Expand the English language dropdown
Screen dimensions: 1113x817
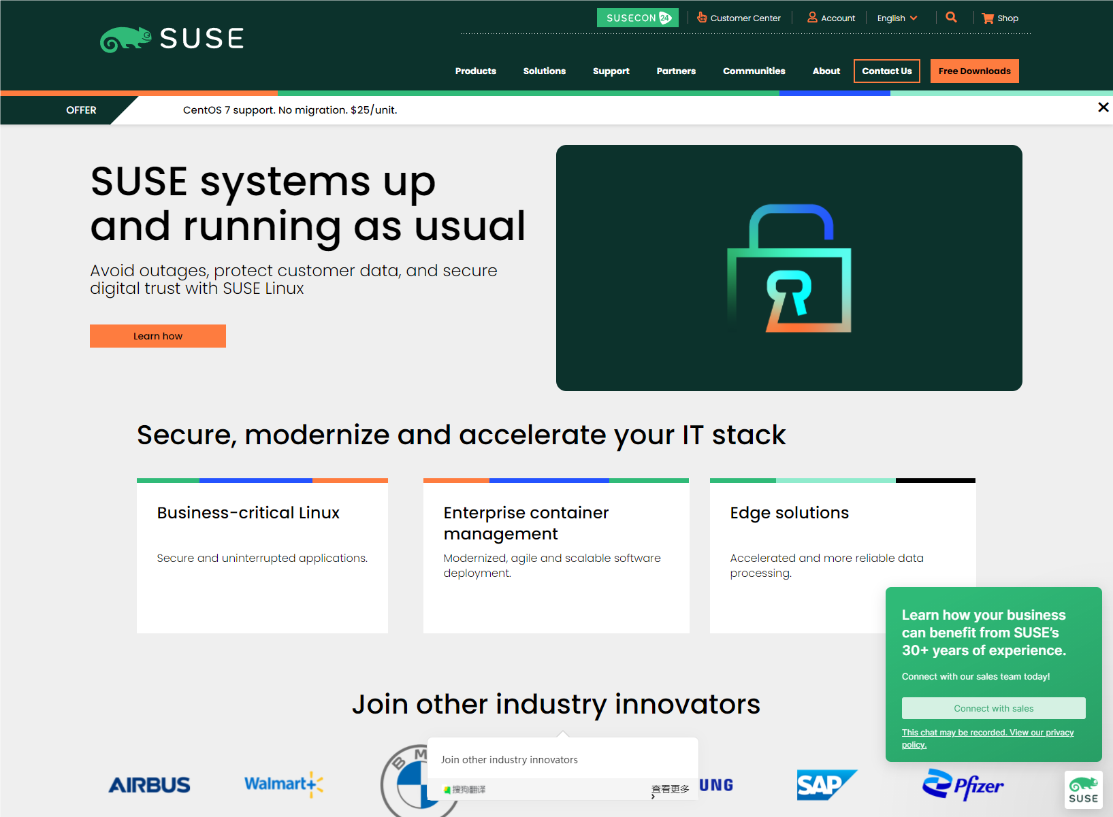pyautogui.click(x=897, y=18)
